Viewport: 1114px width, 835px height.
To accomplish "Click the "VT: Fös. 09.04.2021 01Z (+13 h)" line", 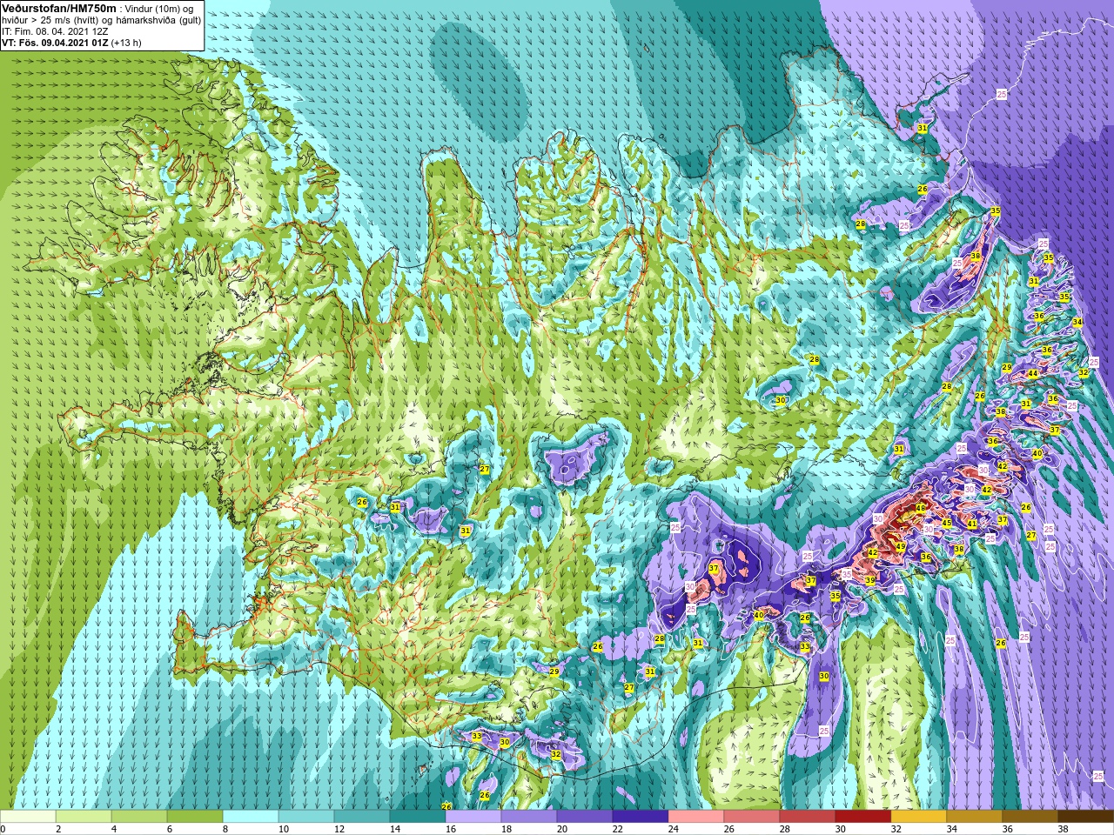I will (x=71, y=42).
